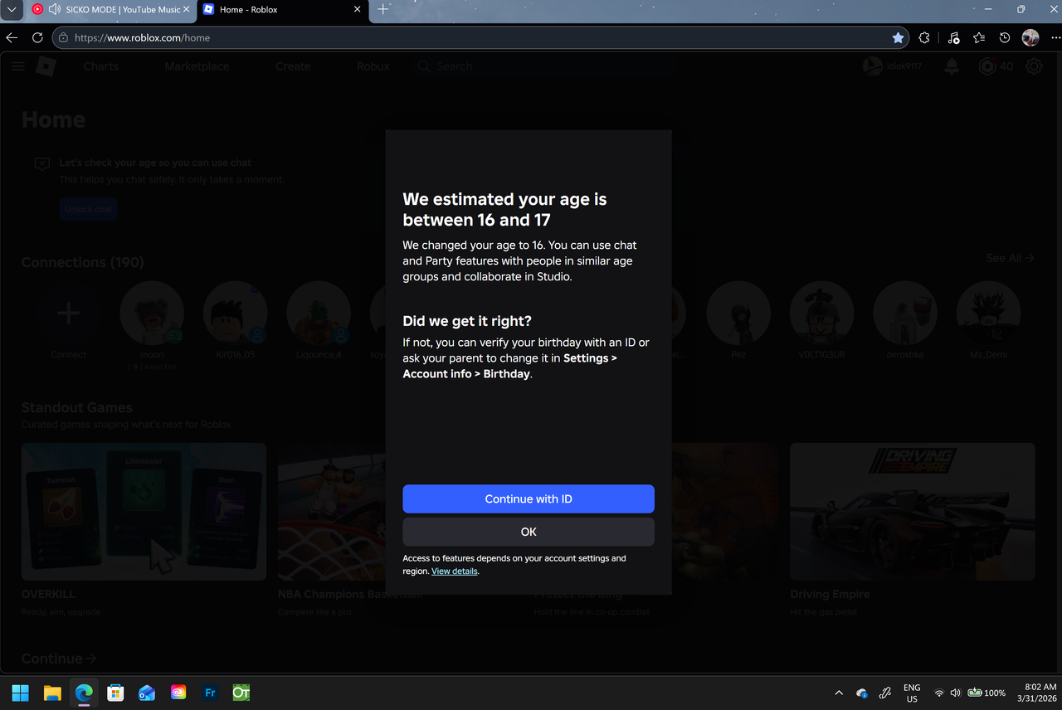Open the green OT app on the taskbar
The width and height of the screenshot is (1062, 710).
click(241, 693)
